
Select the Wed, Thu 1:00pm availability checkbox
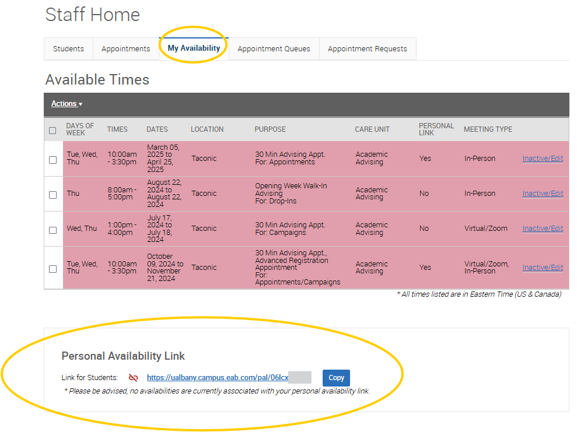coord(53,230)
